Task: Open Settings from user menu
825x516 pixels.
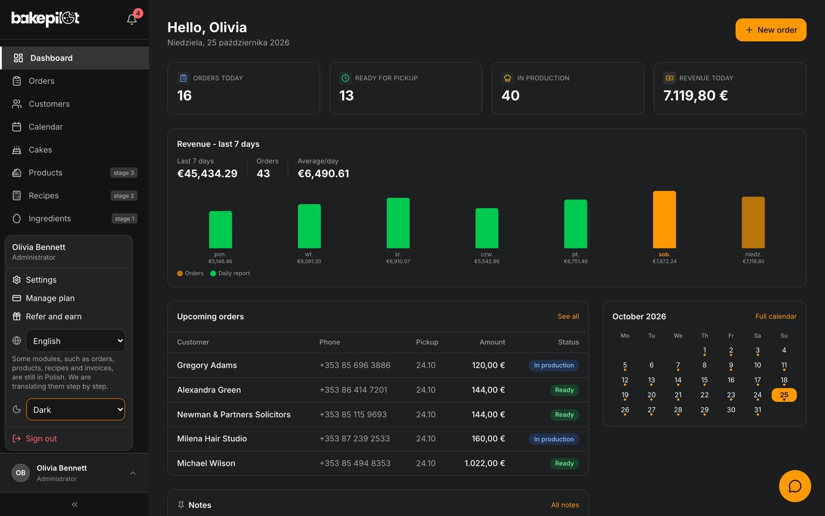Action: [x=69, y=280]
